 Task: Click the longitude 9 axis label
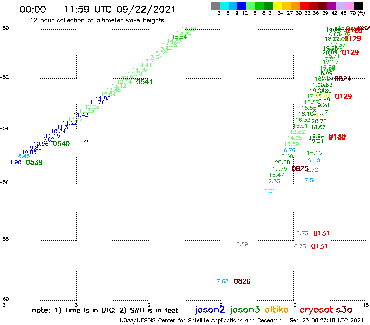point(221,305)
